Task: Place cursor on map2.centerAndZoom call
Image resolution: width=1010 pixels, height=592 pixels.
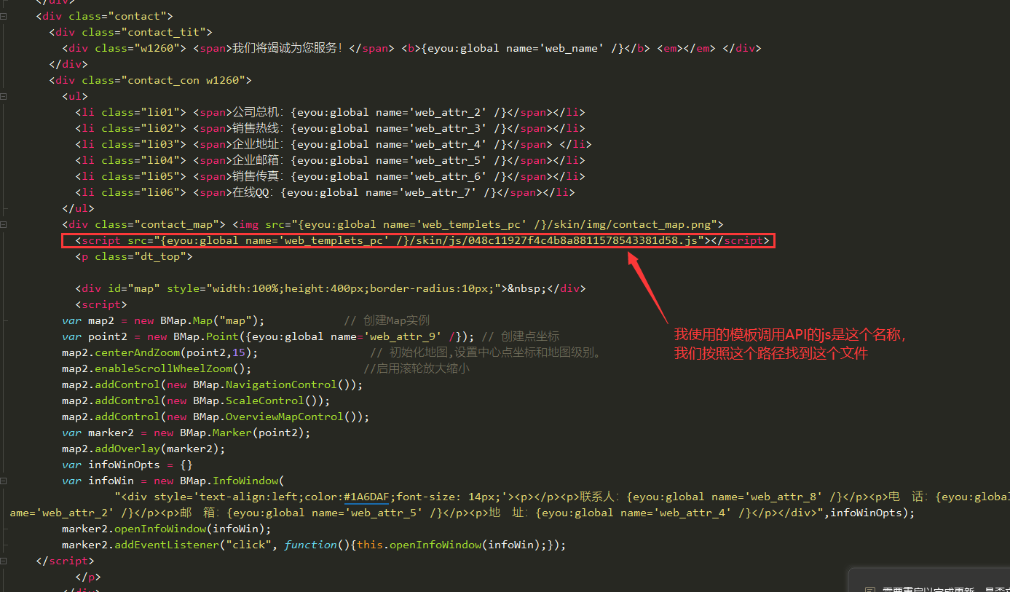Action: click(x=159, y=352)
